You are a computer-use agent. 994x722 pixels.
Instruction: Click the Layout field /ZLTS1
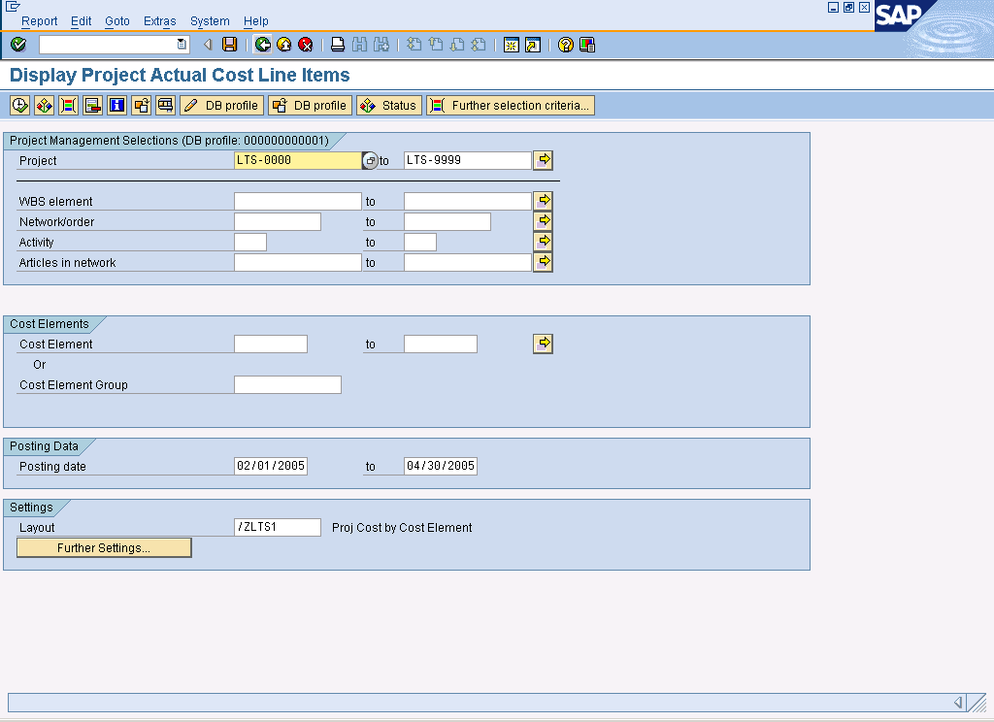click(x=278, y=527)
